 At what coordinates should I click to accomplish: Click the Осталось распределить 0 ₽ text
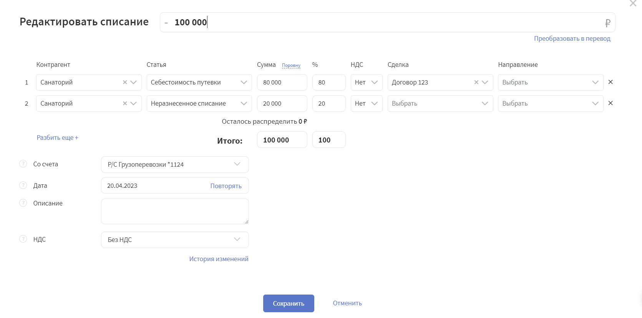point(264,121)
